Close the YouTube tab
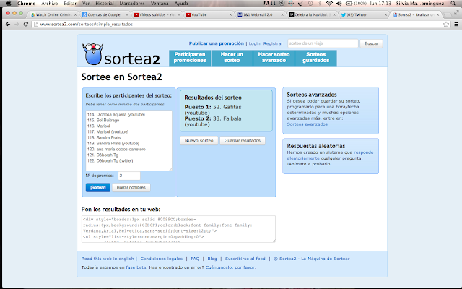Screen dimensions: 462x289 tap(231, 14)
